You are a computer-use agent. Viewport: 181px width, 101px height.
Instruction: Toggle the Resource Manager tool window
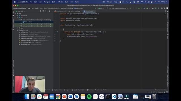click(13, 24)
